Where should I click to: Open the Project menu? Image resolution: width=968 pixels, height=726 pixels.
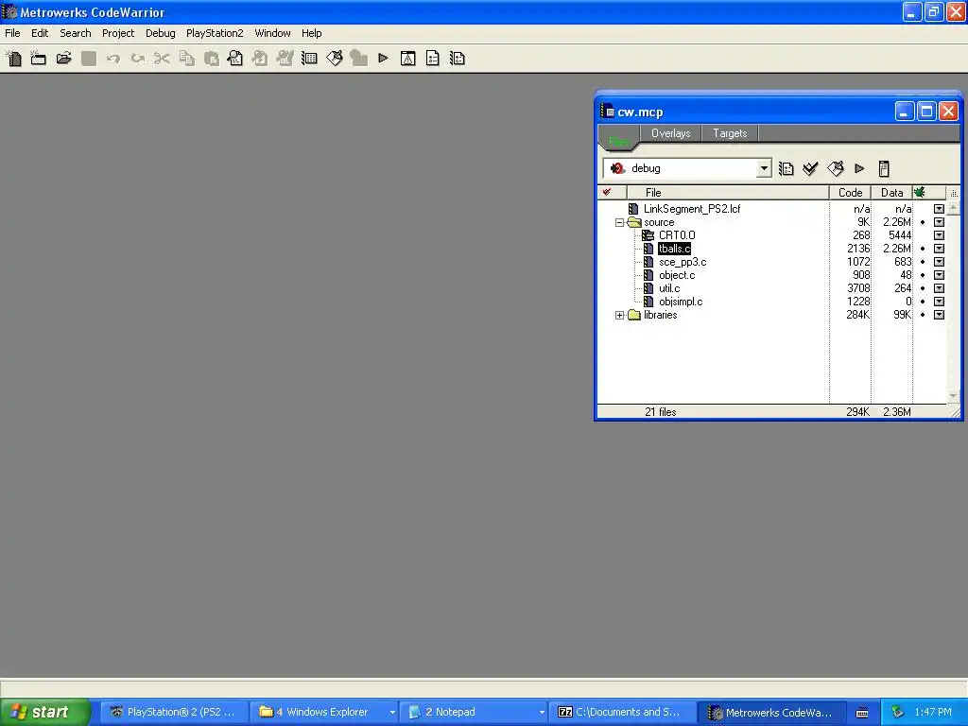[x=118, y=33]
